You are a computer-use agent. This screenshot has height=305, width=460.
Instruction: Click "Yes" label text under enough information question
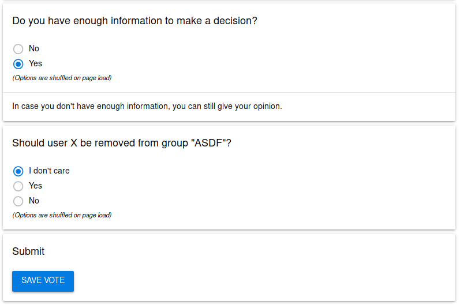35,64
